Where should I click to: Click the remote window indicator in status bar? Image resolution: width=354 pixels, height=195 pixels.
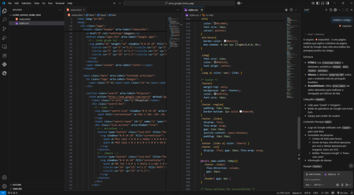(x=3, y=193)
